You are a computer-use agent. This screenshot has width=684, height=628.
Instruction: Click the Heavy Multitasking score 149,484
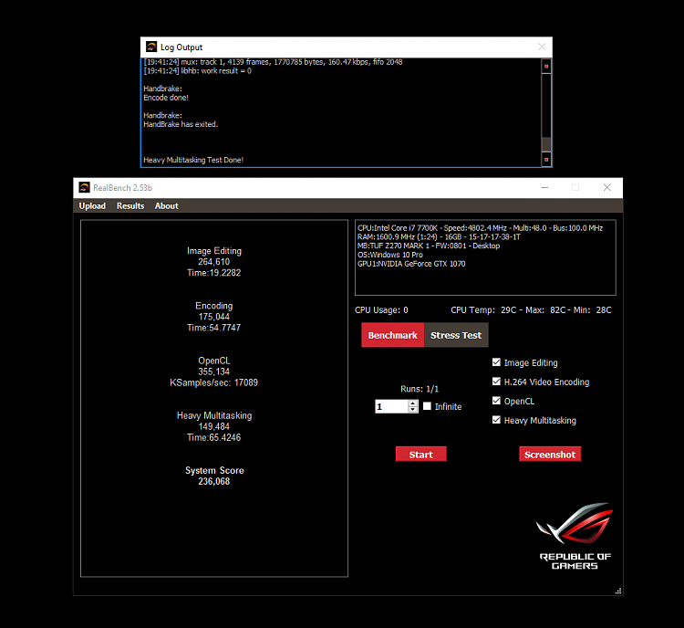coord(213,426)
